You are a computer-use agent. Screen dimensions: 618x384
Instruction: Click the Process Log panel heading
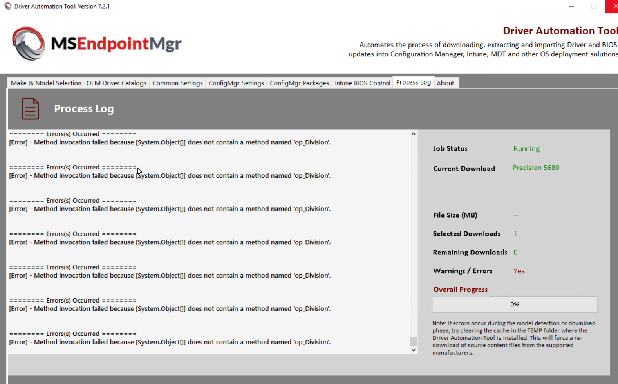(84, 109)
